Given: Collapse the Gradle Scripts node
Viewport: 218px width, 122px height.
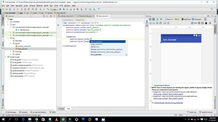Looking at the screenshot, I should (x=5, y=57).
